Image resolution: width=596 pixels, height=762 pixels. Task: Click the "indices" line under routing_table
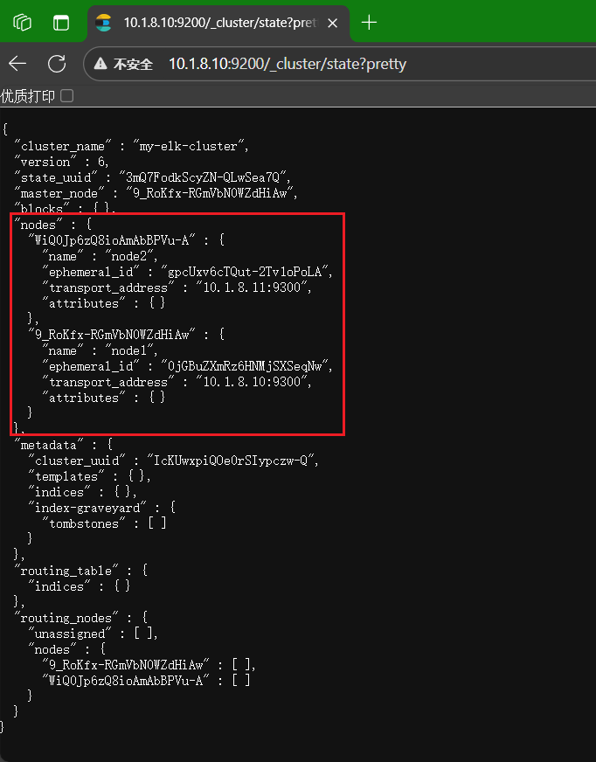(79, 586)
